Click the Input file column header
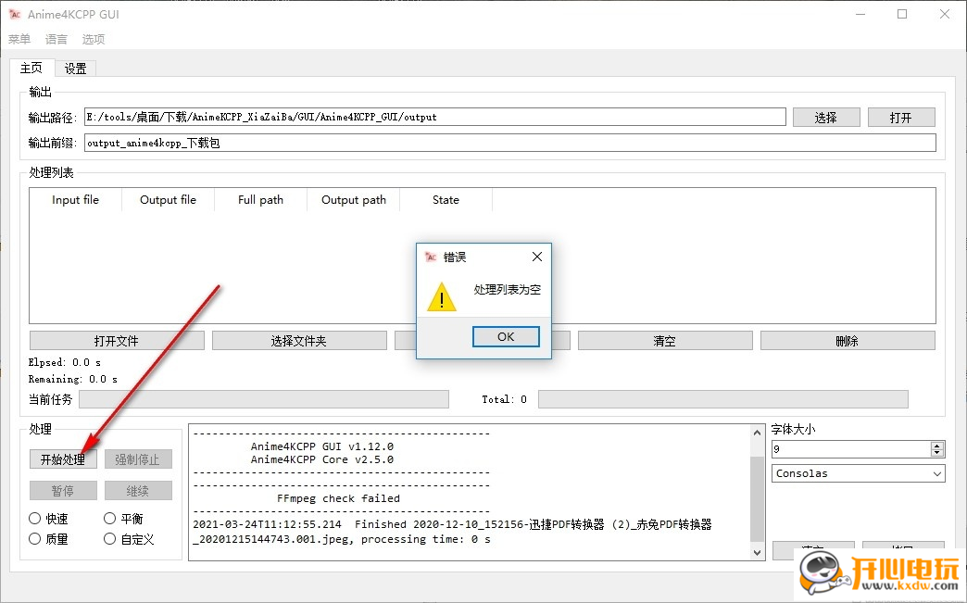 (75, 200)
